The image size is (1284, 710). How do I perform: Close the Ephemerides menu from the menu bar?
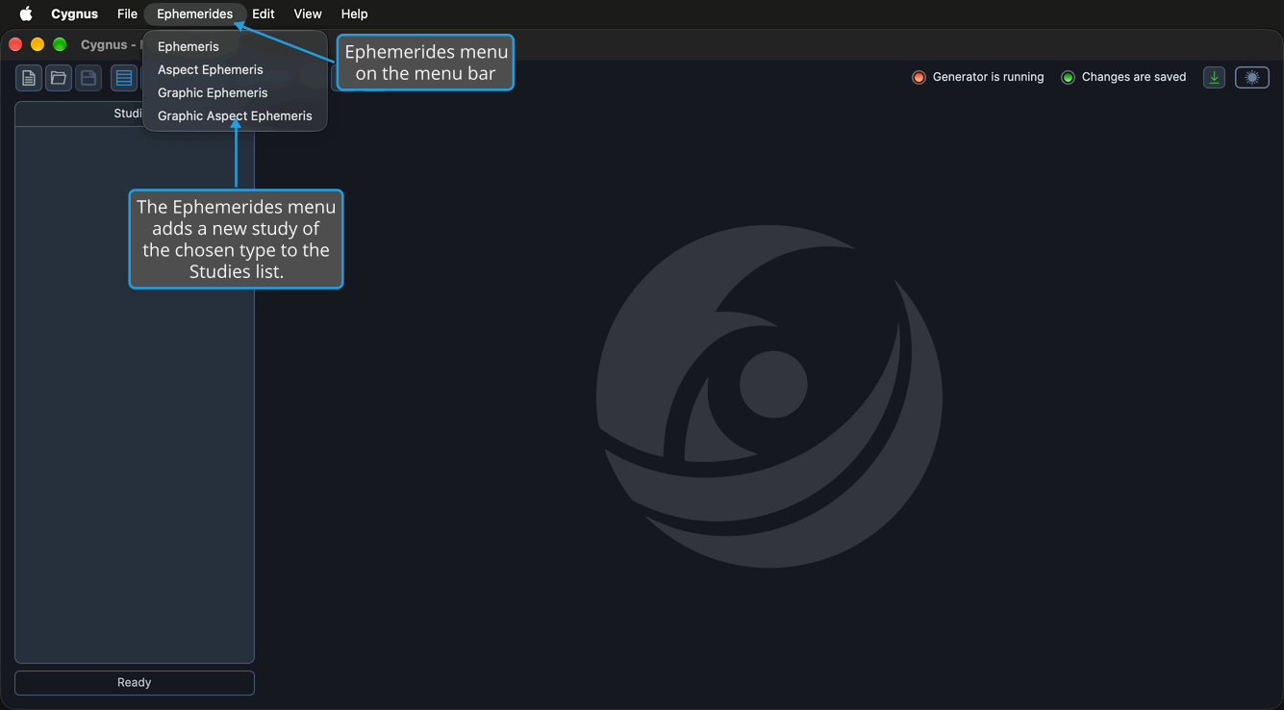coord(195,13)
